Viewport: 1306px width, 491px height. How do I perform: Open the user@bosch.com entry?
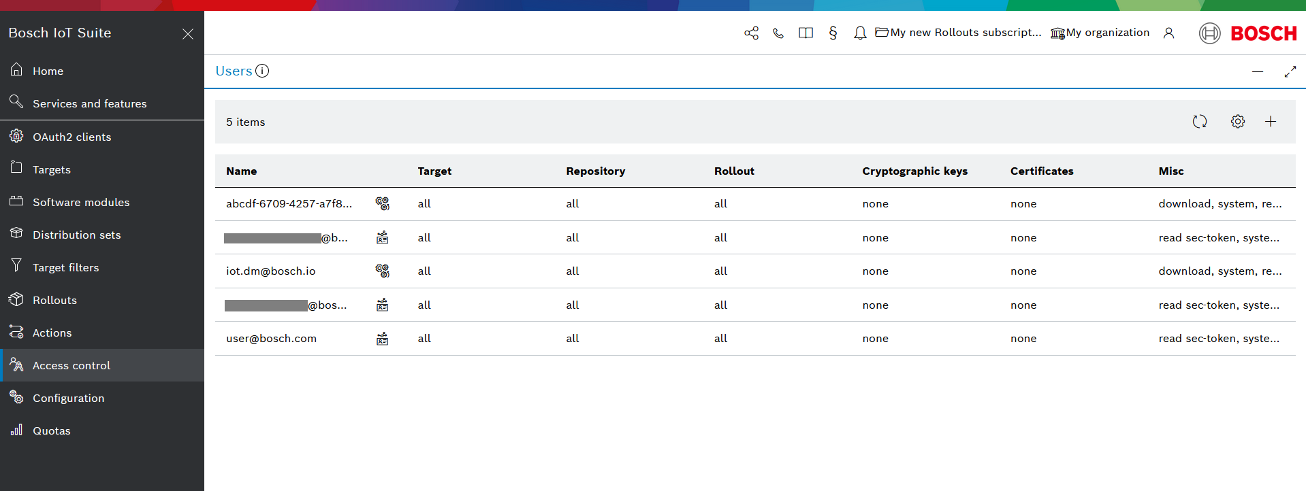point(271,339)
